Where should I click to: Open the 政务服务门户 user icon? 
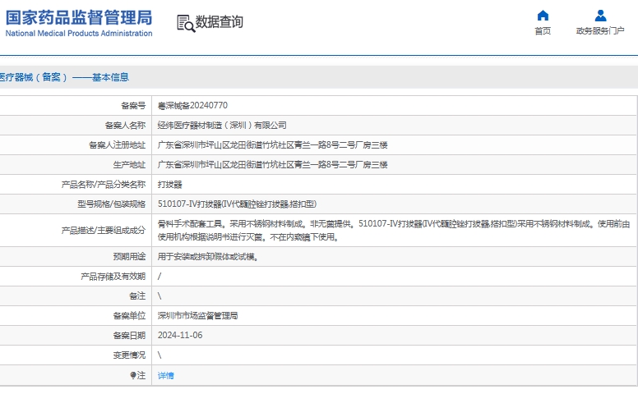pyautogui.click(x=600, y=16)
